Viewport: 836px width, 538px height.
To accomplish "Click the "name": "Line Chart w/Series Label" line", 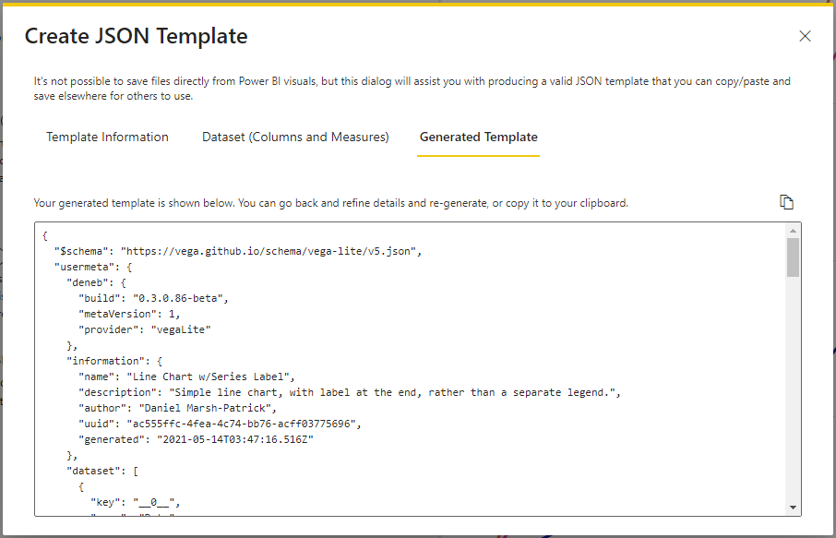I will click(186, 377).
